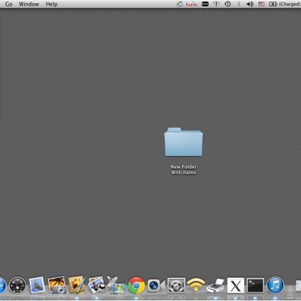Open Google Chrome from the dock
The image size is (301, 301).
click(136, 285)
